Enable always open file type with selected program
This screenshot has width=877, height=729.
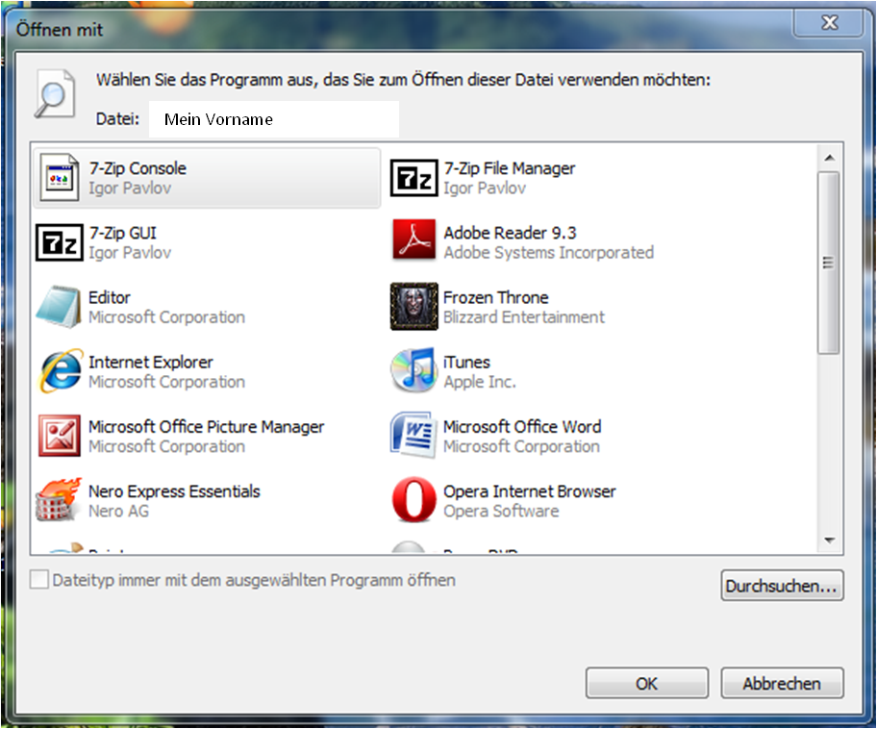pyautogui.click(x=38, y=580)
